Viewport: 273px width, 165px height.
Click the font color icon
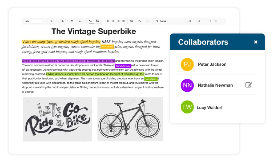click(90, 21)
